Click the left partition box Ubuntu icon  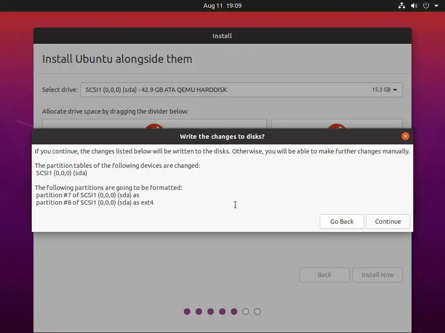point(154,126)
